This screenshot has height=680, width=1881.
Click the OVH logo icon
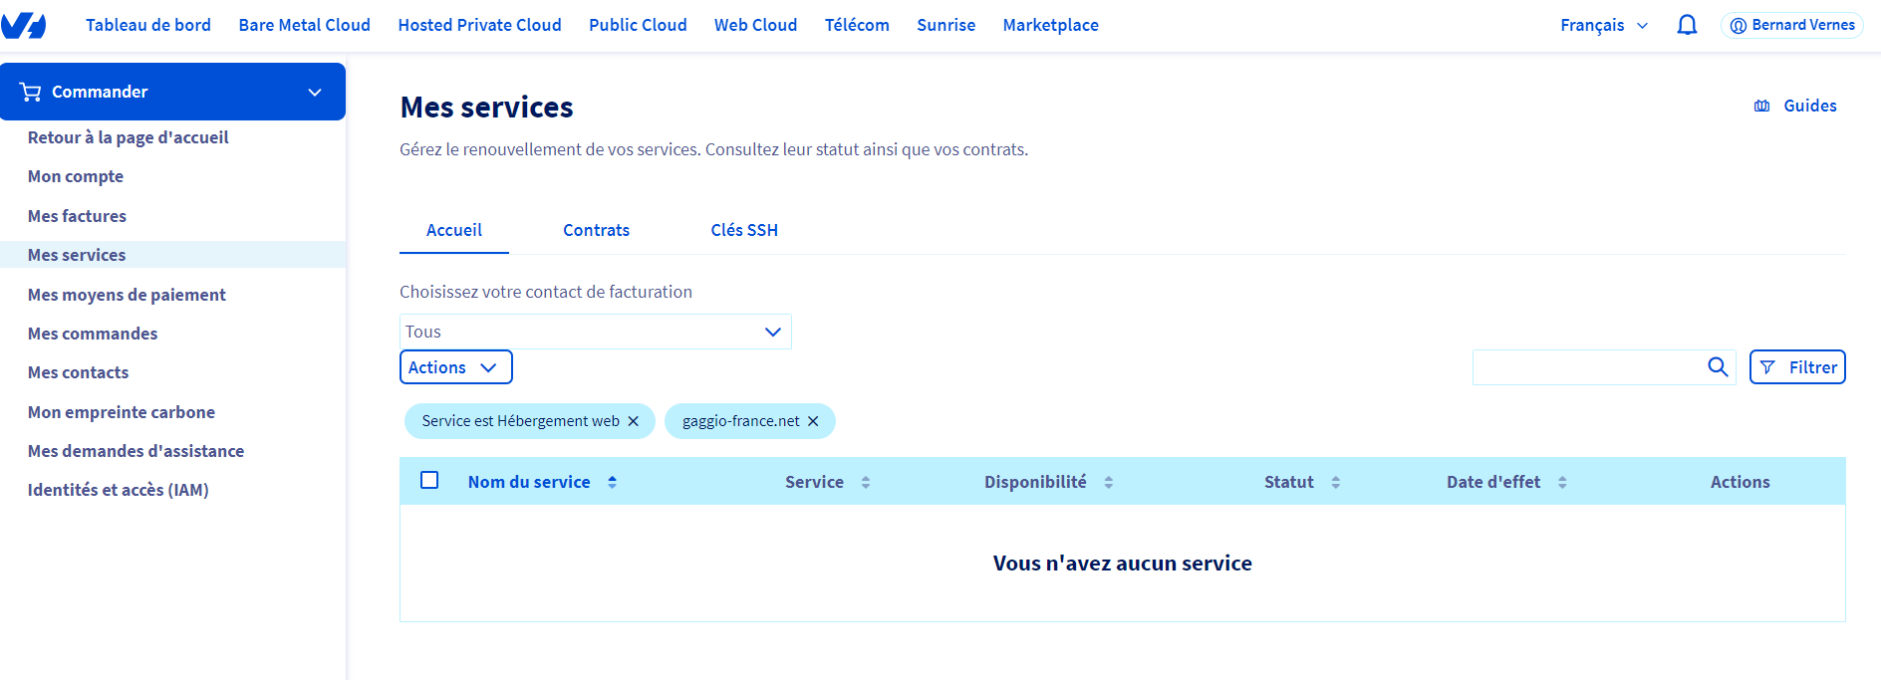[24, 26]
